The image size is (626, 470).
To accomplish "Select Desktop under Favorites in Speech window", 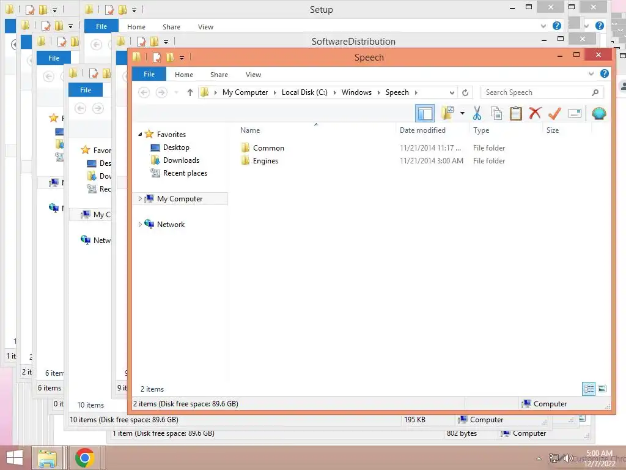I will [176, 147].
